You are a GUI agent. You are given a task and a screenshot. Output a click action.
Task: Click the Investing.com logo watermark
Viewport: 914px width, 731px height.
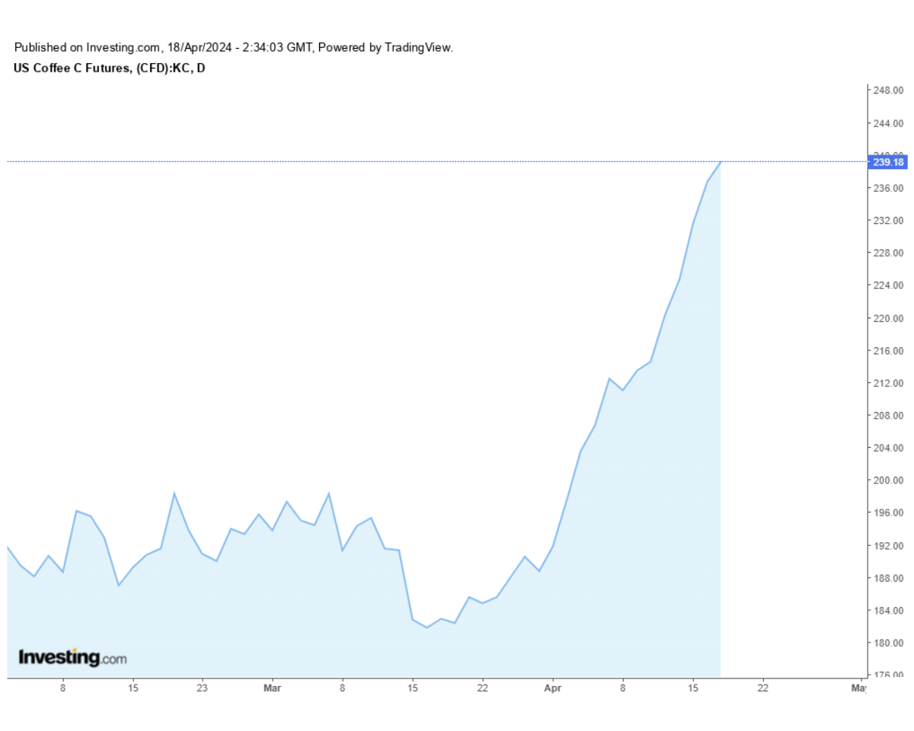pos(72,657)
